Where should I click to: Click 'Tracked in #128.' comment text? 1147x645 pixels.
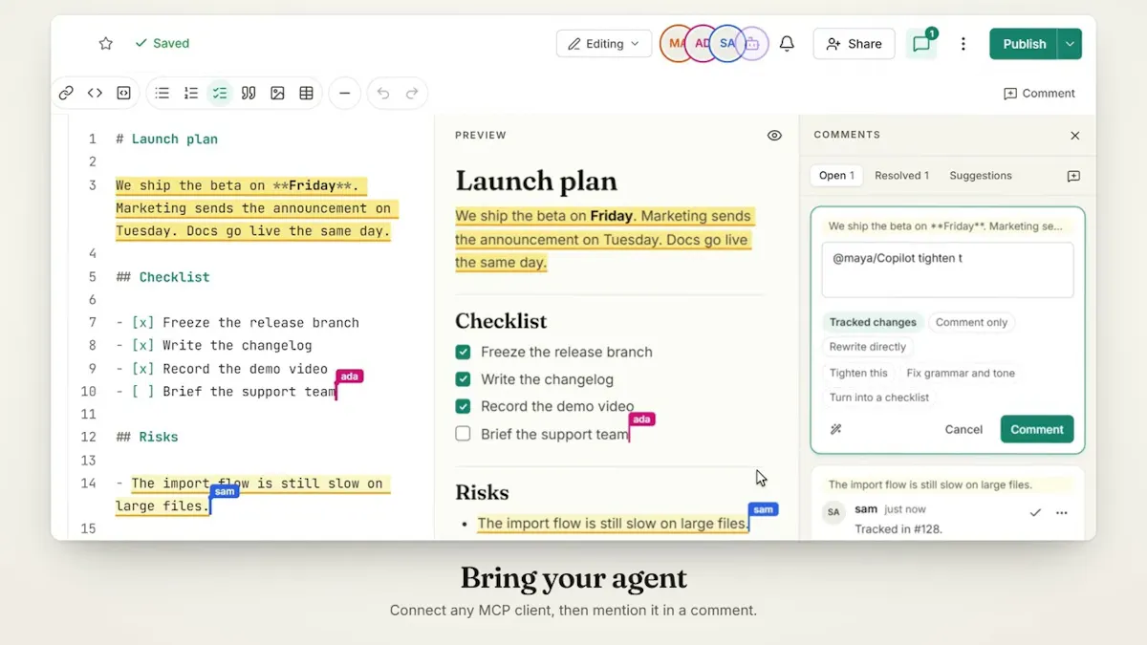coord(897,529)
